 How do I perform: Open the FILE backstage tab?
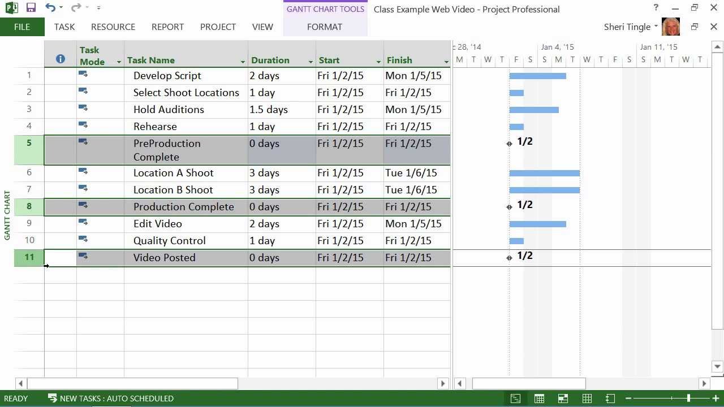click(x=22, y=27)
